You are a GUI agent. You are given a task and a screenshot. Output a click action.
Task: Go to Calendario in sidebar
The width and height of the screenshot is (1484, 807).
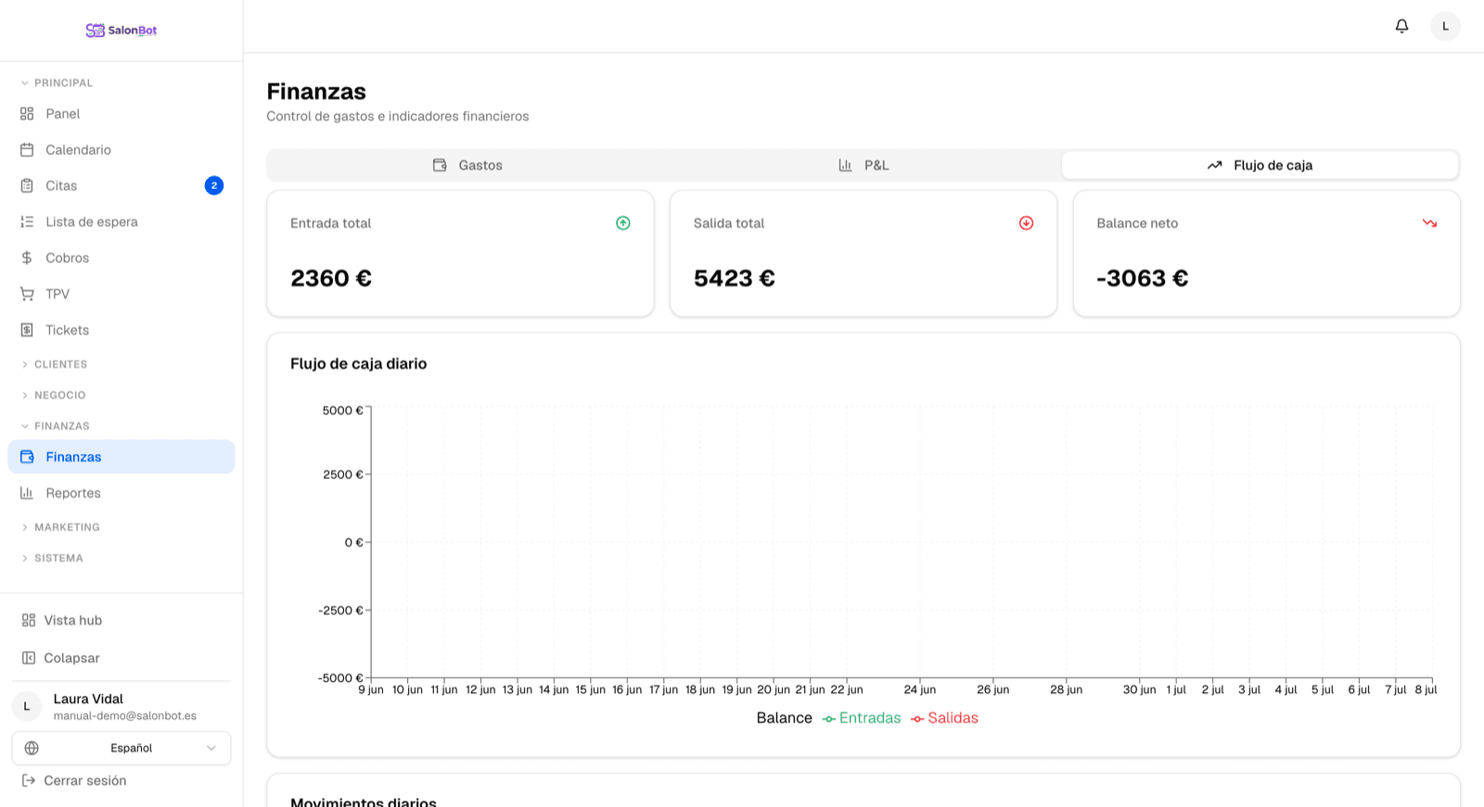point(122,150)
